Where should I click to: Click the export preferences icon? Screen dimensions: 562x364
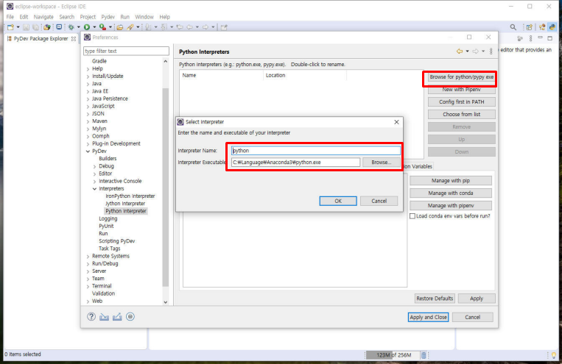(117, 317)
